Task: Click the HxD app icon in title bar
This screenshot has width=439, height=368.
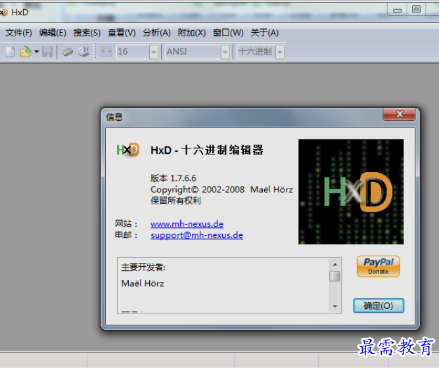Action: coord(4,12)
